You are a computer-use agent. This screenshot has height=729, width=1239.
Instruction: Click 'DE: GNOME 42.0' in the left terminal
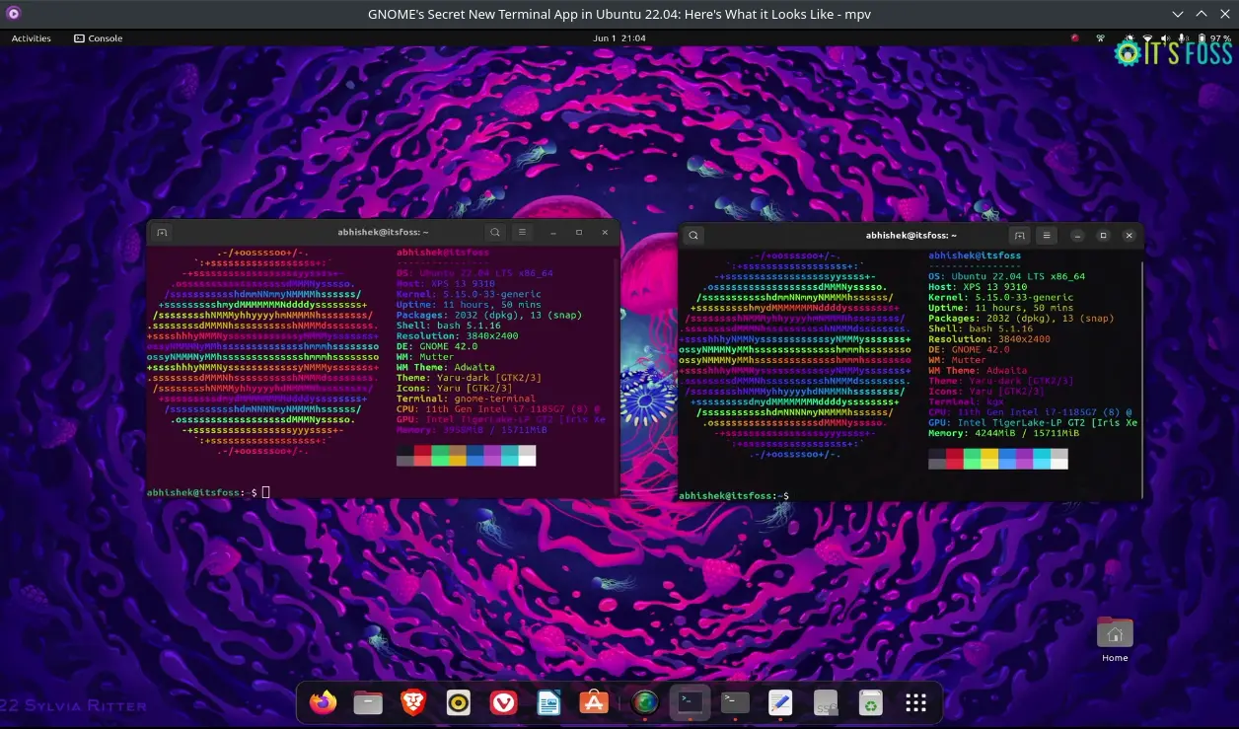pos(436,346)
